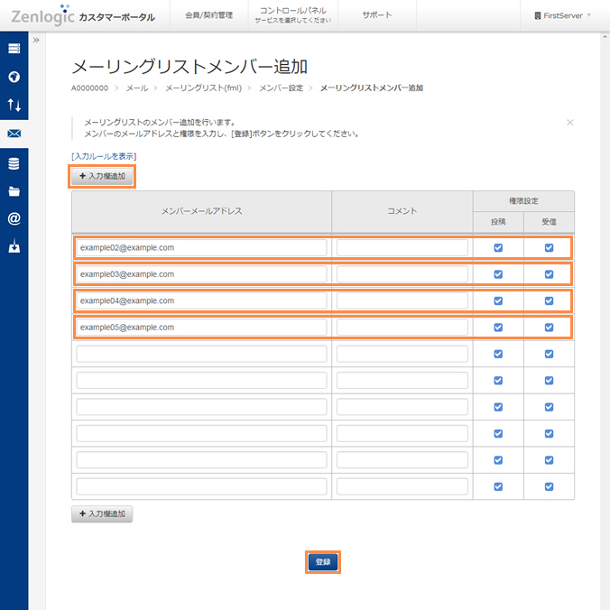Open the database stack sidebar icon
This screenshot has height=610, width=610.
(x=14, y=163)
